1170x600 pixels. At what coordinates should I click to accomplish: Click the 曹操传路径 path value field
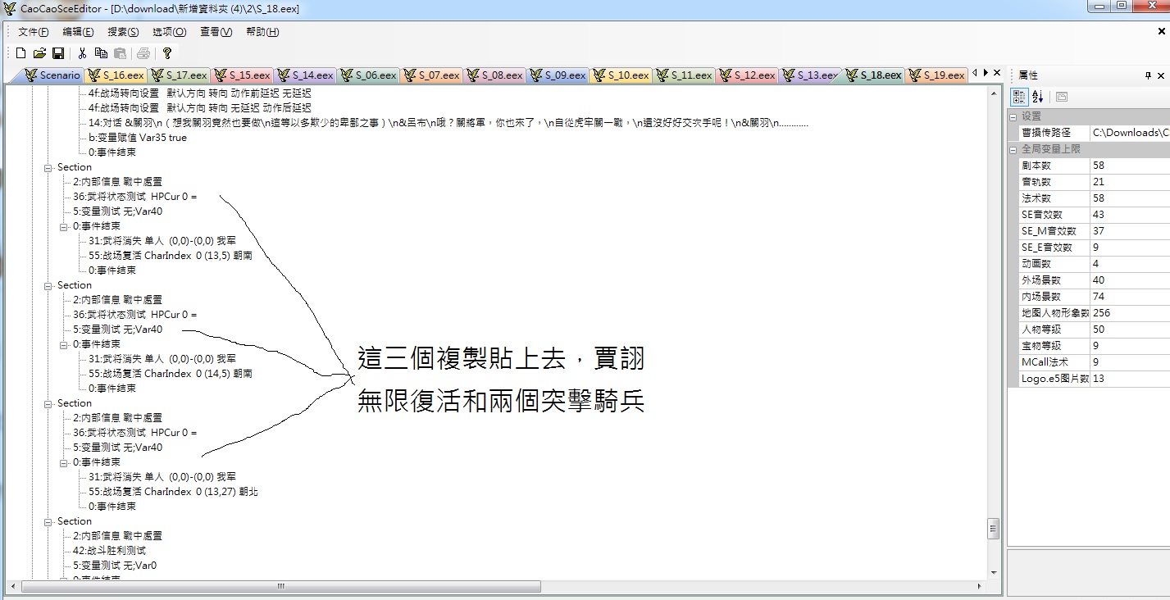point(1130,133)
